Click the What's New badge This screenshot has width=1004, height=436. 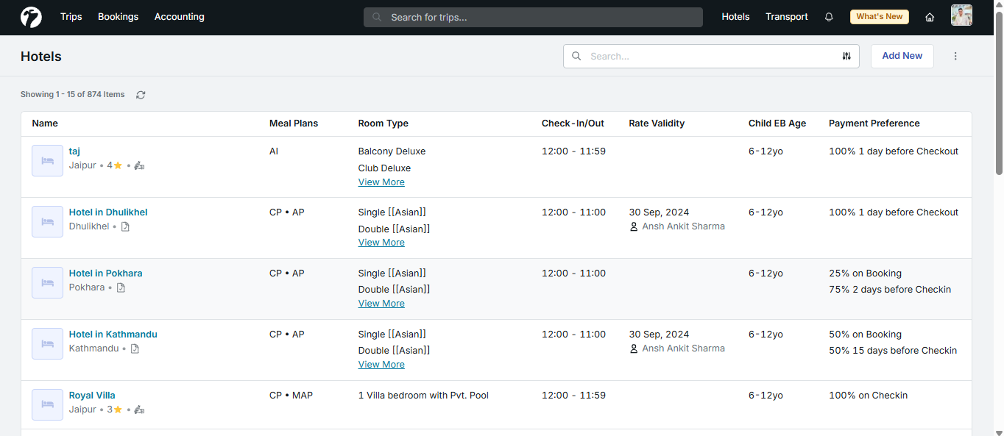pyautogui.click(x=879, y=16)
